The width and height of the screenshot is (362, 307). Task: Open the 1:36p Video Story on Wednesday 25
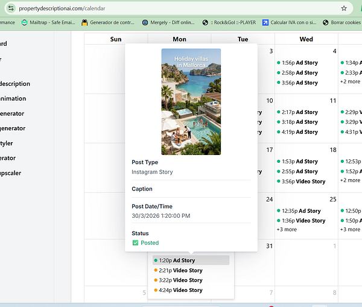pos(301,221)
